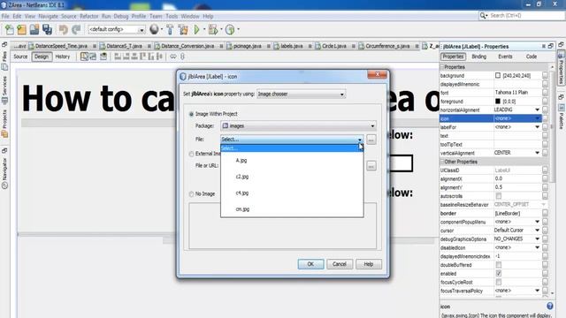Select the Image Within Project radio button
The height and width of the screenshot is (318, 566).
191,114
